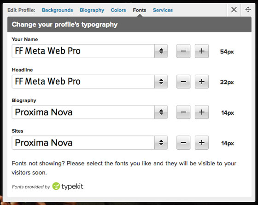Decrease Your Name font size with minus
The height and width of the screenshot is (205, 258).
click(x=183, y=51)
